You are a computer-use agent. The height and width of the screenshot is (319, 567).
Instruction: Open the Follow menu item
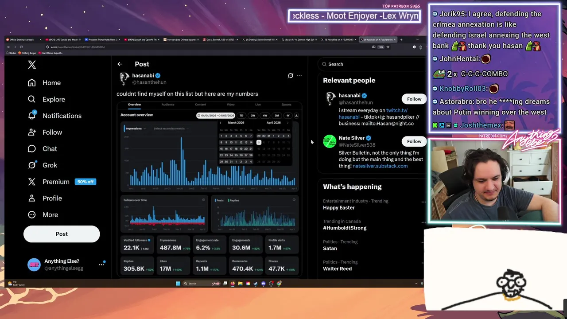click(x=45, y=132)
